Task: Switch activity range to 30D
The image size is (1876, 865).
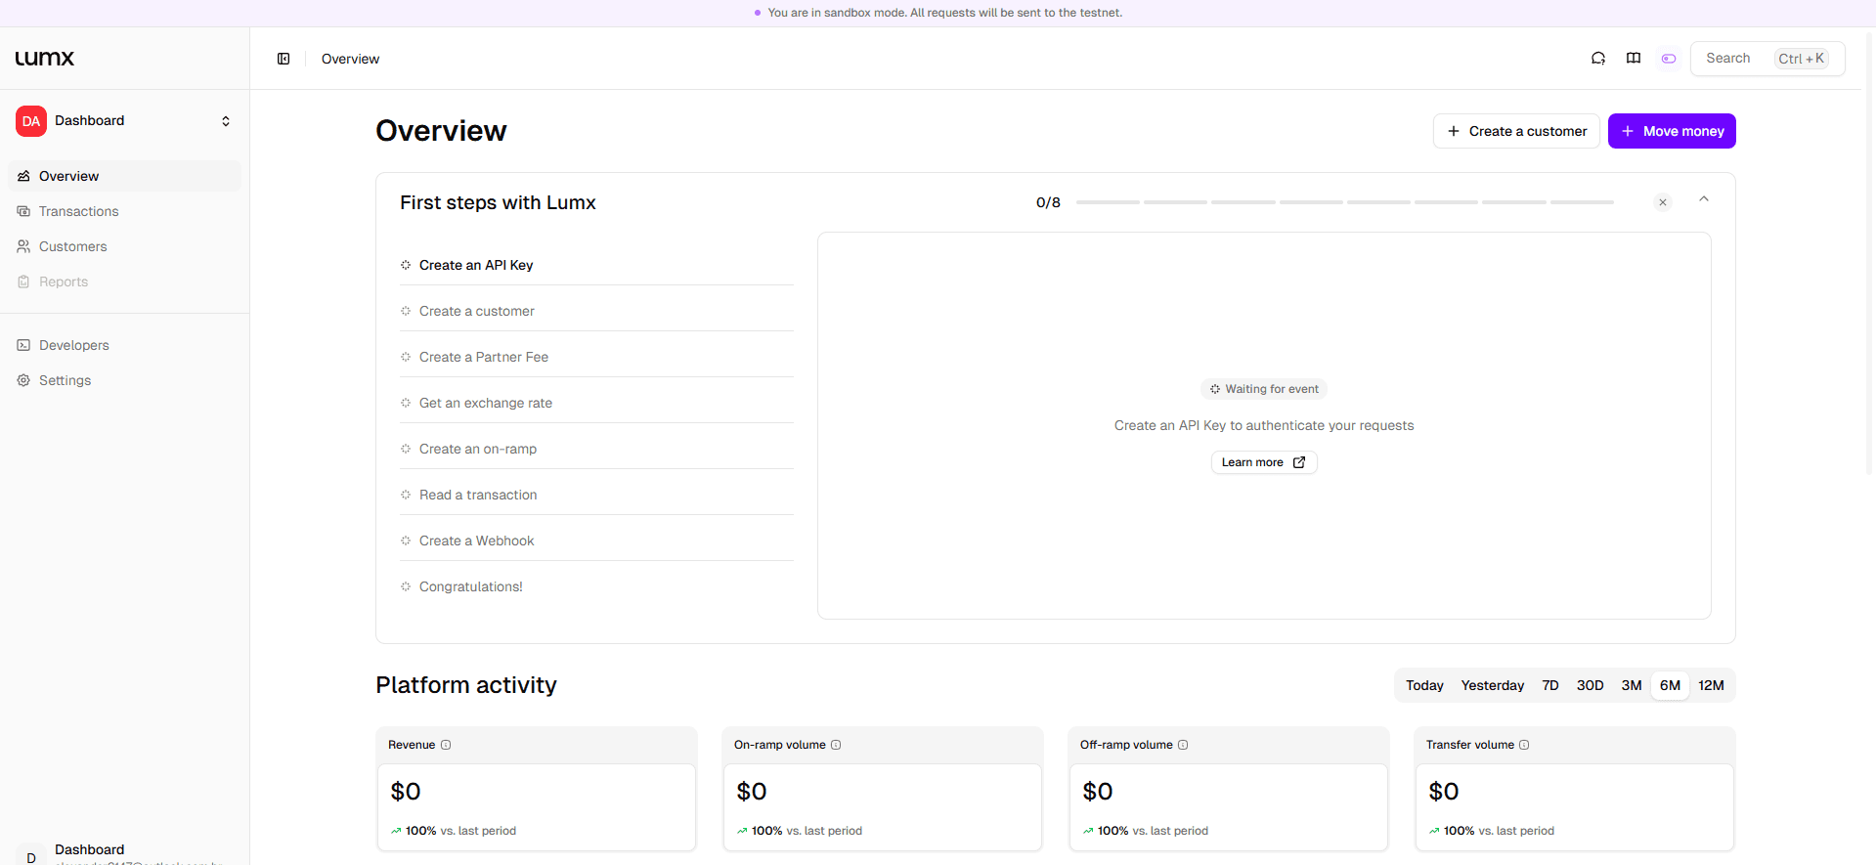Action: pos(1590,685)
